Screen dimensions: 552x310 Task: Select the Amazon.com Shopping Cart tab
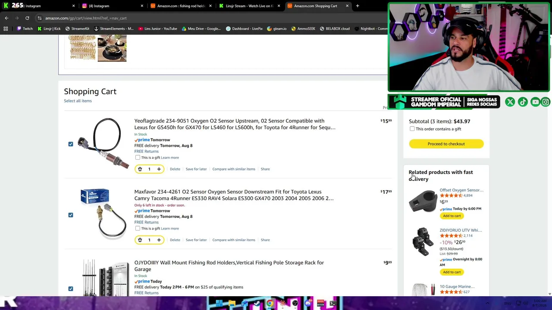click(318, 6)
